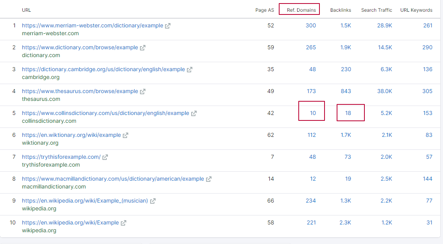This screenshot has width=443, height=244.
Task: Open the macmillandictionary.com example link
Action: coord(113,179)
